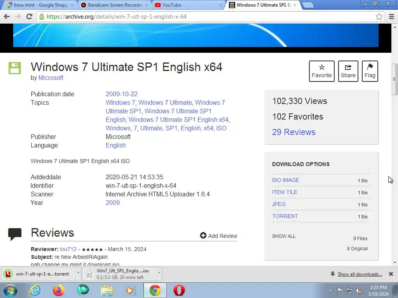
Task: Launch Opera from the taskbar
Action: [x=179, y=290]
